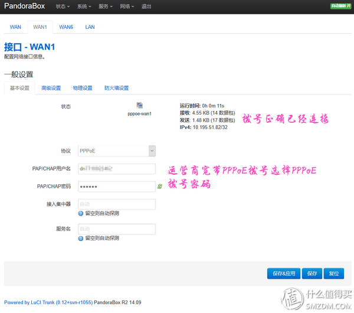Open the 防火墙设置 tab
The image size is (354, 313).
[x=116, y=88]
